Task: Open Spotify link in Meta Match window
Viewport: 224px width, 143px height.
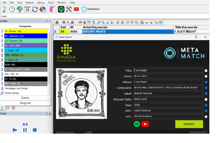Action: click(x=137, y=124)
